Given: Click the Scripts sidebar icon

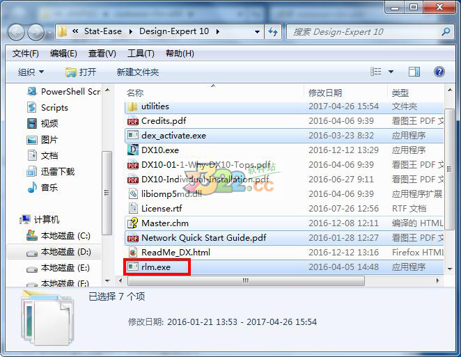Looking at the screenshot, I should tap(32, 108).
